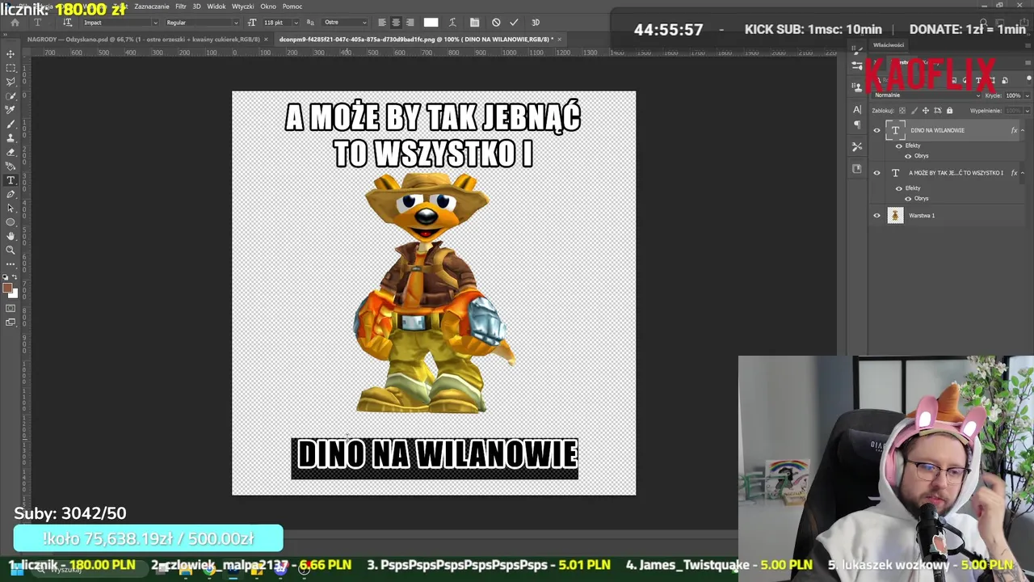The image size is (1034, 582).
Task: Hide Obrys effect of DINO NA WILANOWIE layer
Action: tap(908, 156)
